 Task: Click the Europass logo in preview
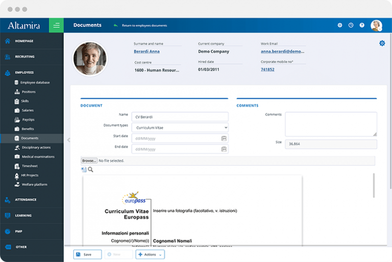tap(134, 198)
